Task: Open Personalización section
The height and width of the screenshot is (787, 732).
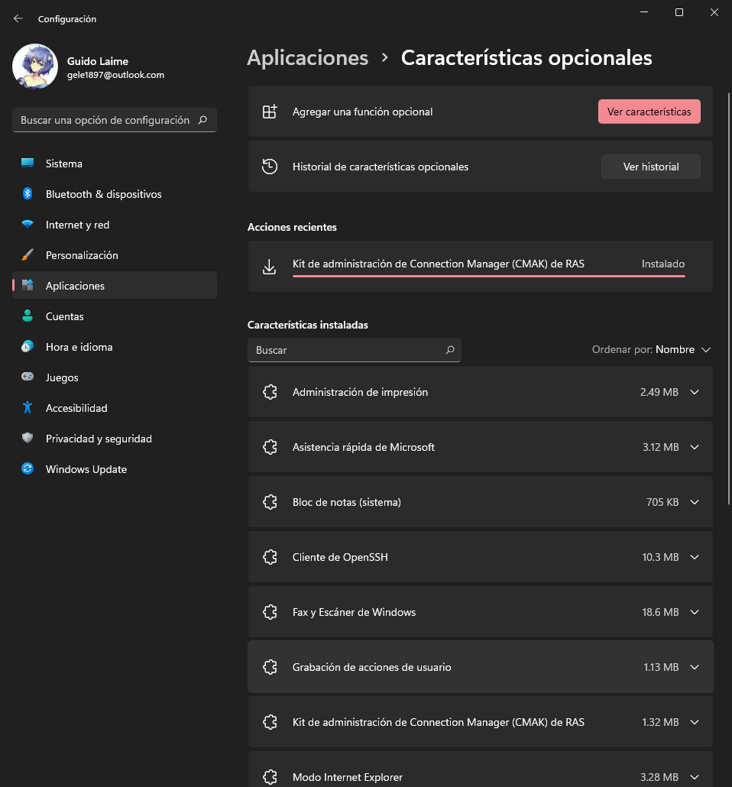Action: coord(115,255)
